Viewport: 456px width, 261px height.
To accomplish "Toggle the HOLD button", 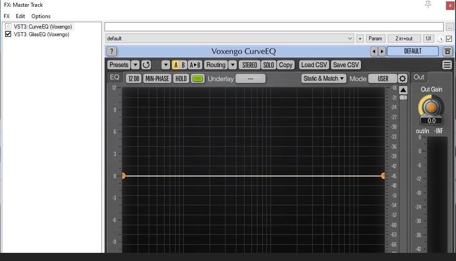I will (181, 78).
